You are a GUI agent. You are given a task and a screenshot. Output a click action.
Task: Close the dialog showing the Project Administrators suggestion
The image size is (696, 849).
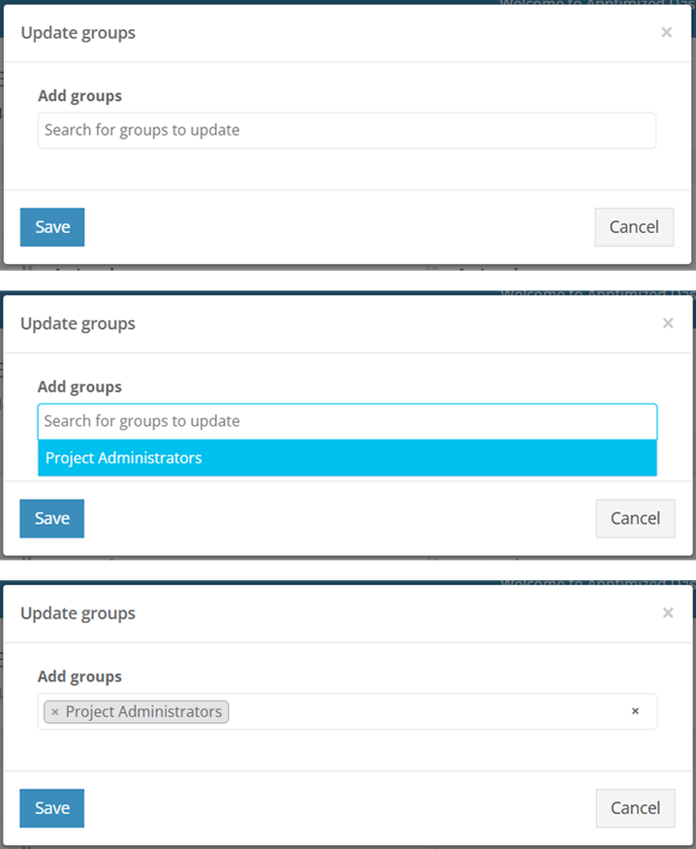pyautogui.click(x=668, y=323)
